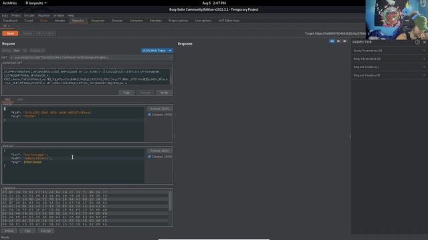Switch to the User options tab
The height and width of the screenshot is (240, 428).
click(x=203, y=21)
